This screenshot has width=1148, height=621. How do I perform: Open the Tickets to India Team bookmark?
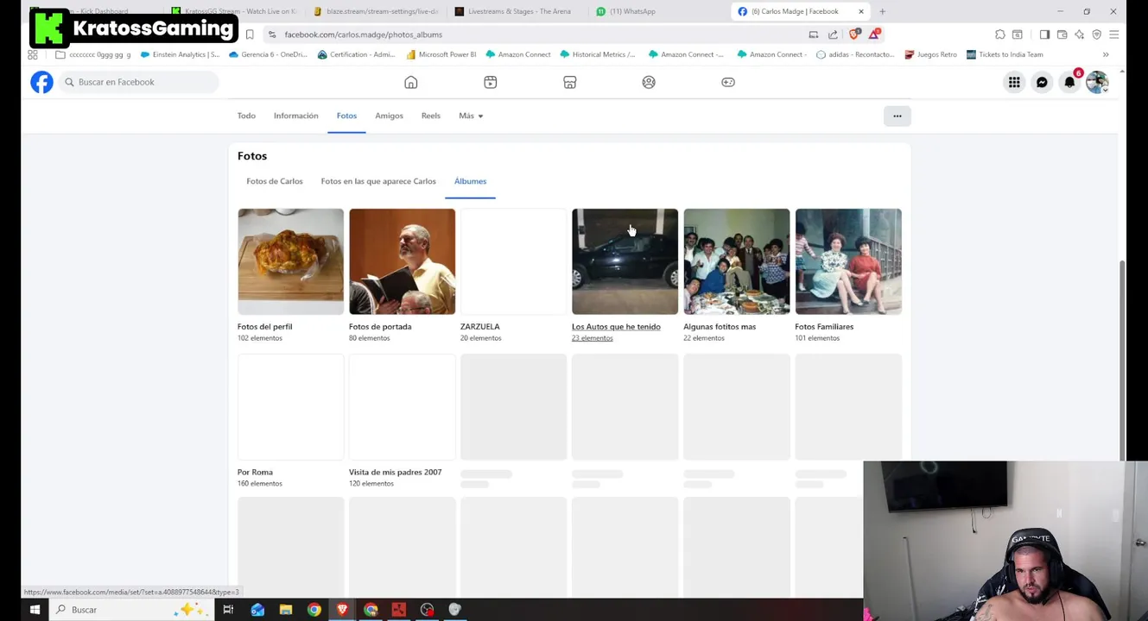(1005, 54)
